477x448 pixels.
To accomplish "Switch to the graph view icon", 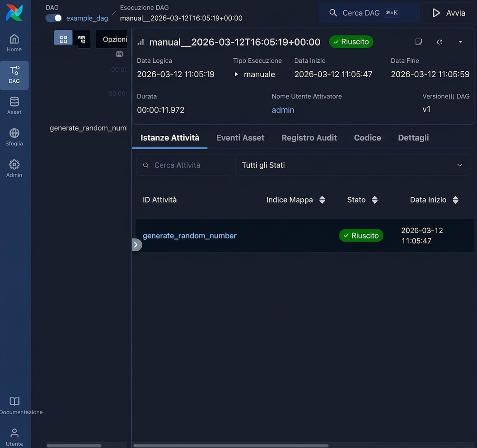I will (x=81, y=39).
